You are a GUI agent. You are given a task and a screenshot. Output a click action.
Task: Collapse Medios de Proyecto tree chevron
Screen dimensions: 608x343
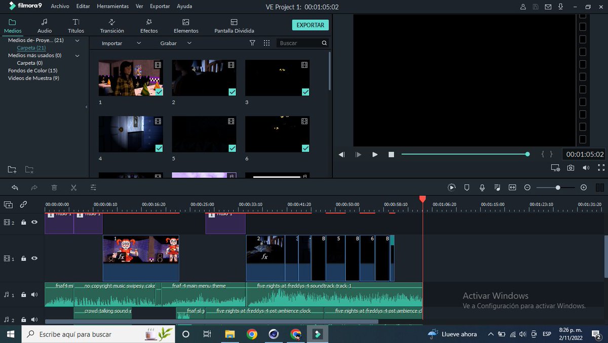tap(78, 40)
